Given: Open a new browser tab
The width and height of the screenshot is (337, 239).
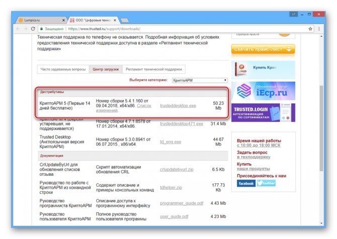Looking at the screenshot, I should [x=124, y=21].
